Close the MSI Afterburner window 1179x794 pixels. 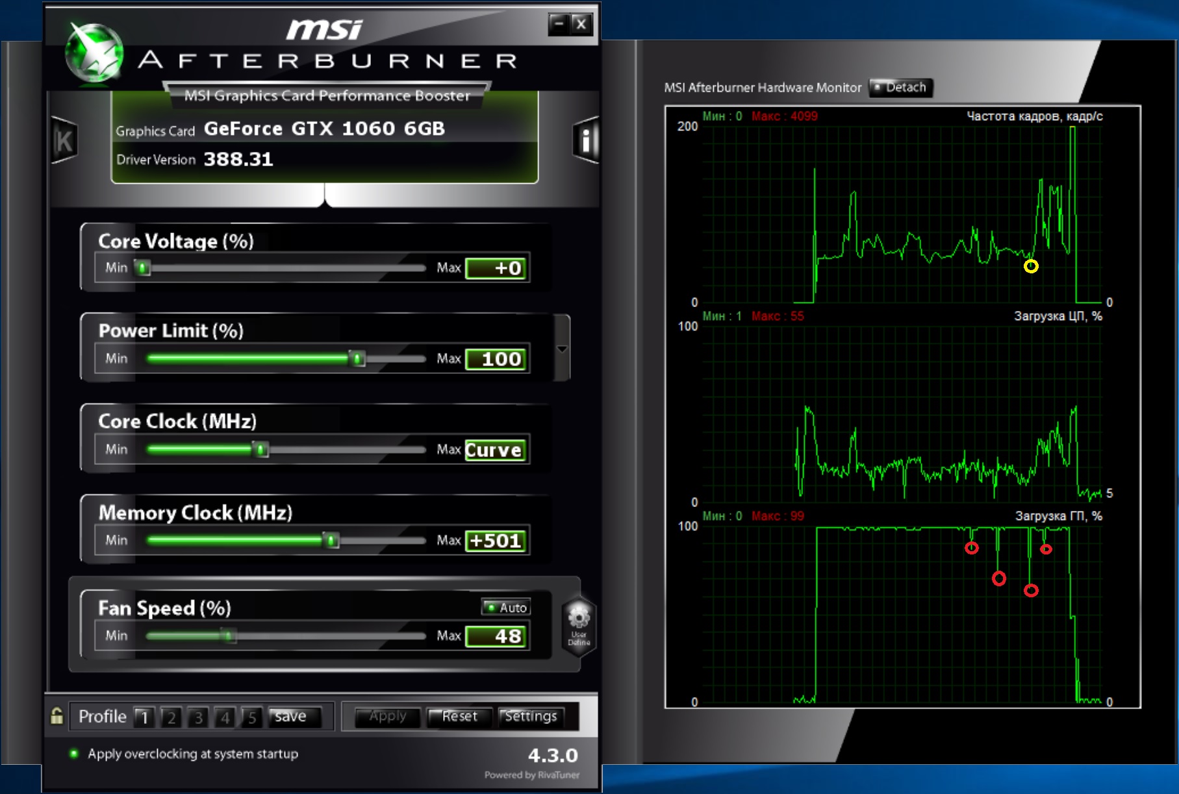click(581, 24)
